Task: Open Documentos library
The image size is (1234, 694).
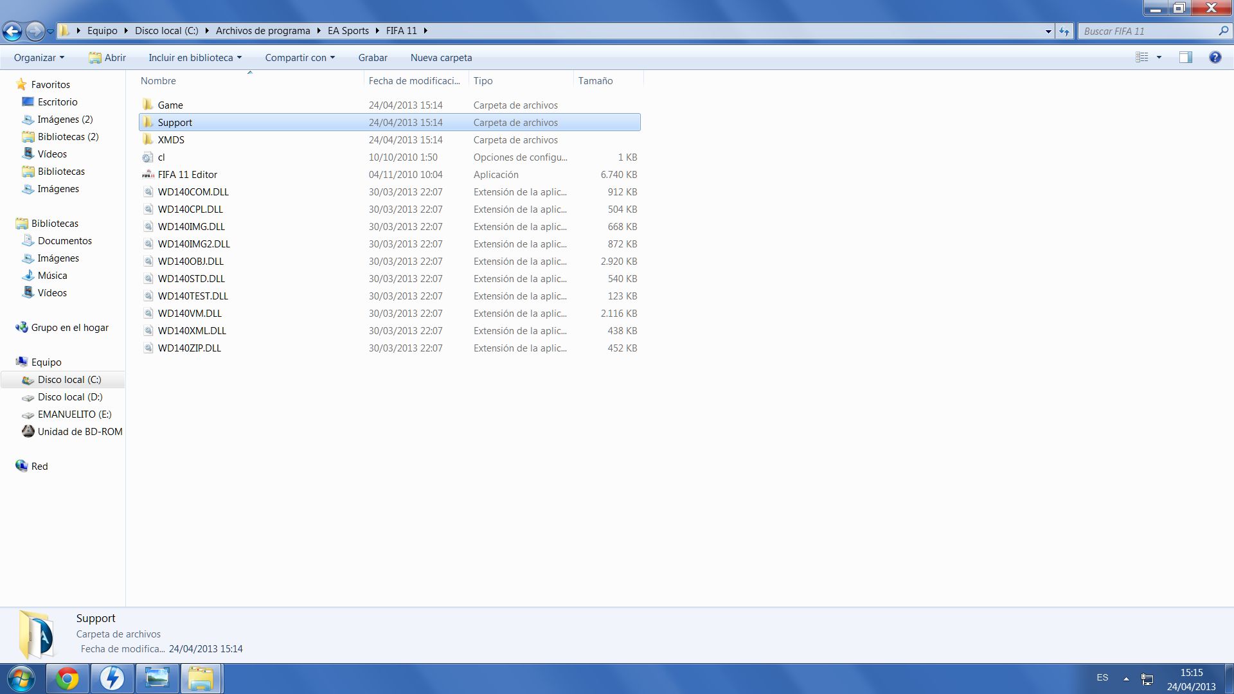Action: pyautogui.click(x=64, y=240)
